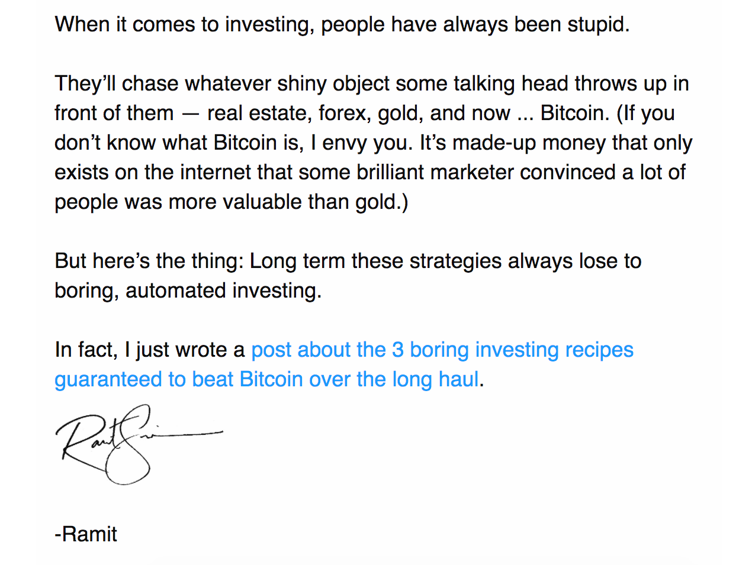Click Ramit's handwritten signature image
This screenshot has height=565, width=752.
coord(139,444)
